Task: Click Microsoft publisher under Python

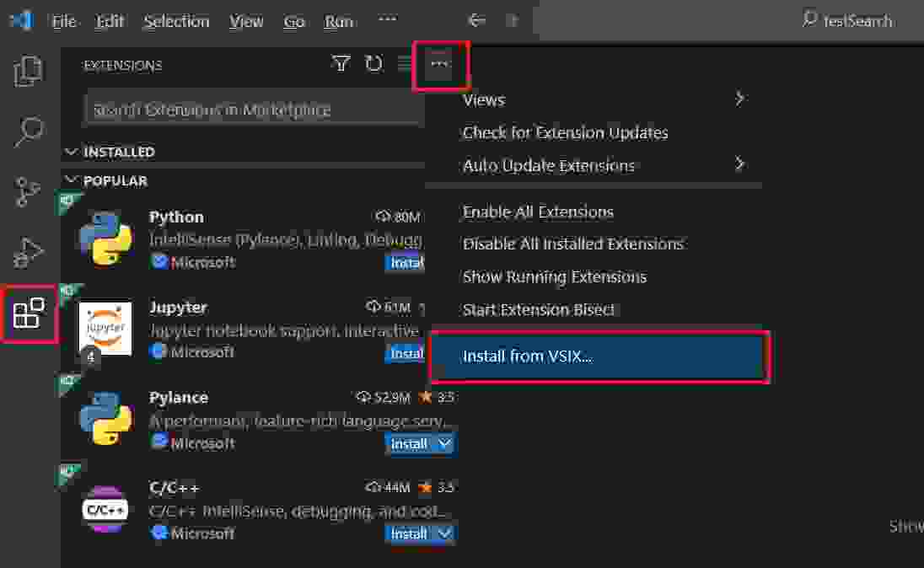Action: tap(202, 262)
